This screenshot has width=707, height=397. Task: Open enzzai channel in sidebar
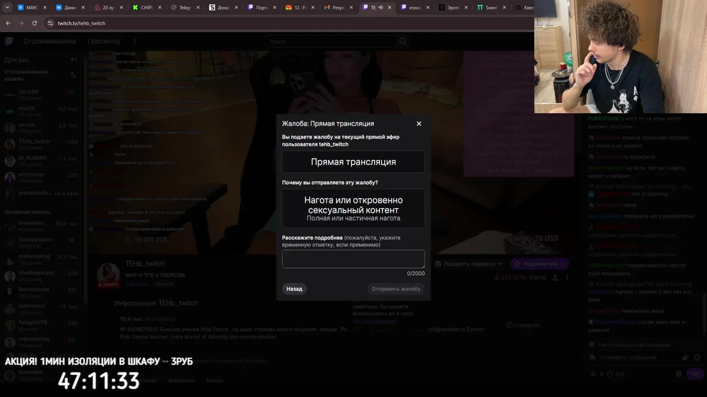click(41, 128)
